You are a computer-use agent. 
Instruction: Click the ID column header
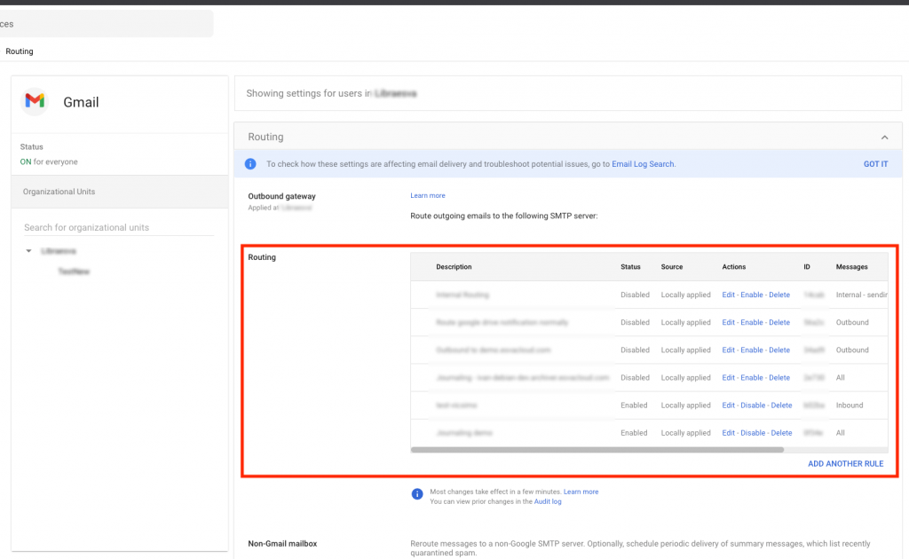tap(806, 266)
